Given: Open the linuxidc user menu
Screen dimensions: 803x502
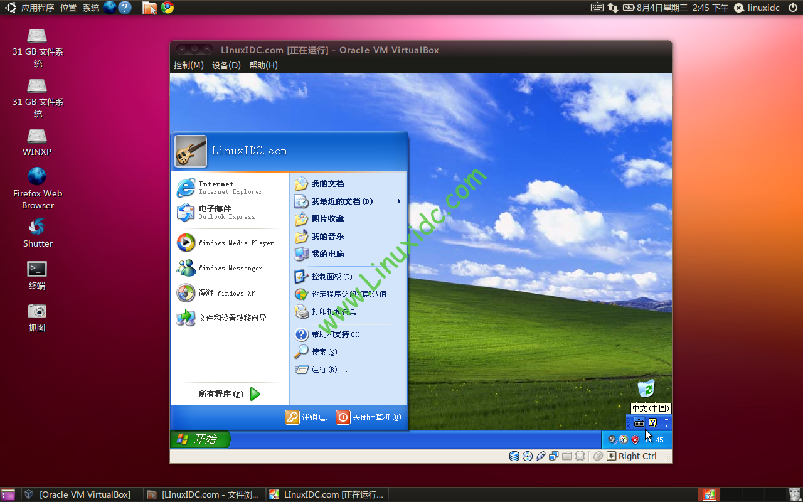Looking at the screenshot, I should (757, 8).
